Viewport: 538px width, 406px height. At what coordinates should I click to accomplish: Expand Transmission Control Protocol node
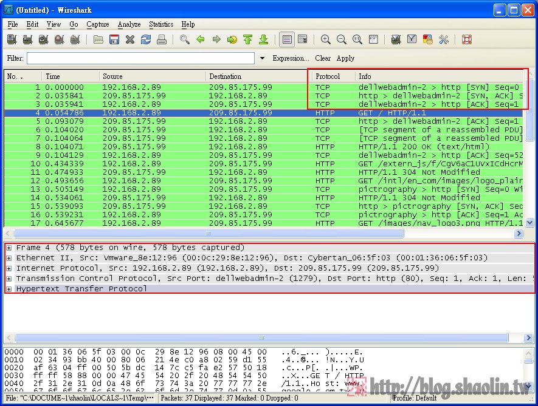click(9, 279)
